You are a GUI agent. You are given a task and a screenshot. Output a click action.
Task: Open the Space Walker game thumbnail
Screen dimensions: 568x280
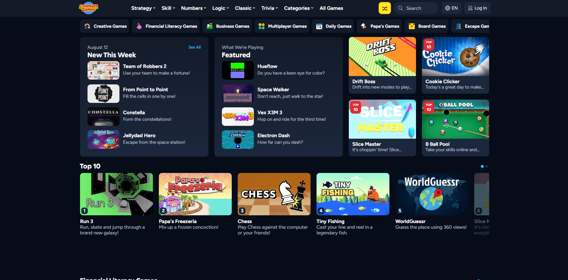pyautogui.click(x=238, y=93)
